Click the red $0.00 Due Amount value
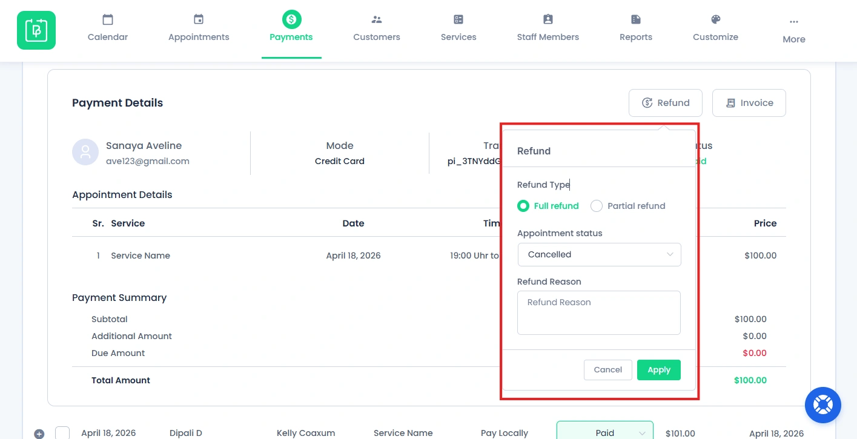 755,353
